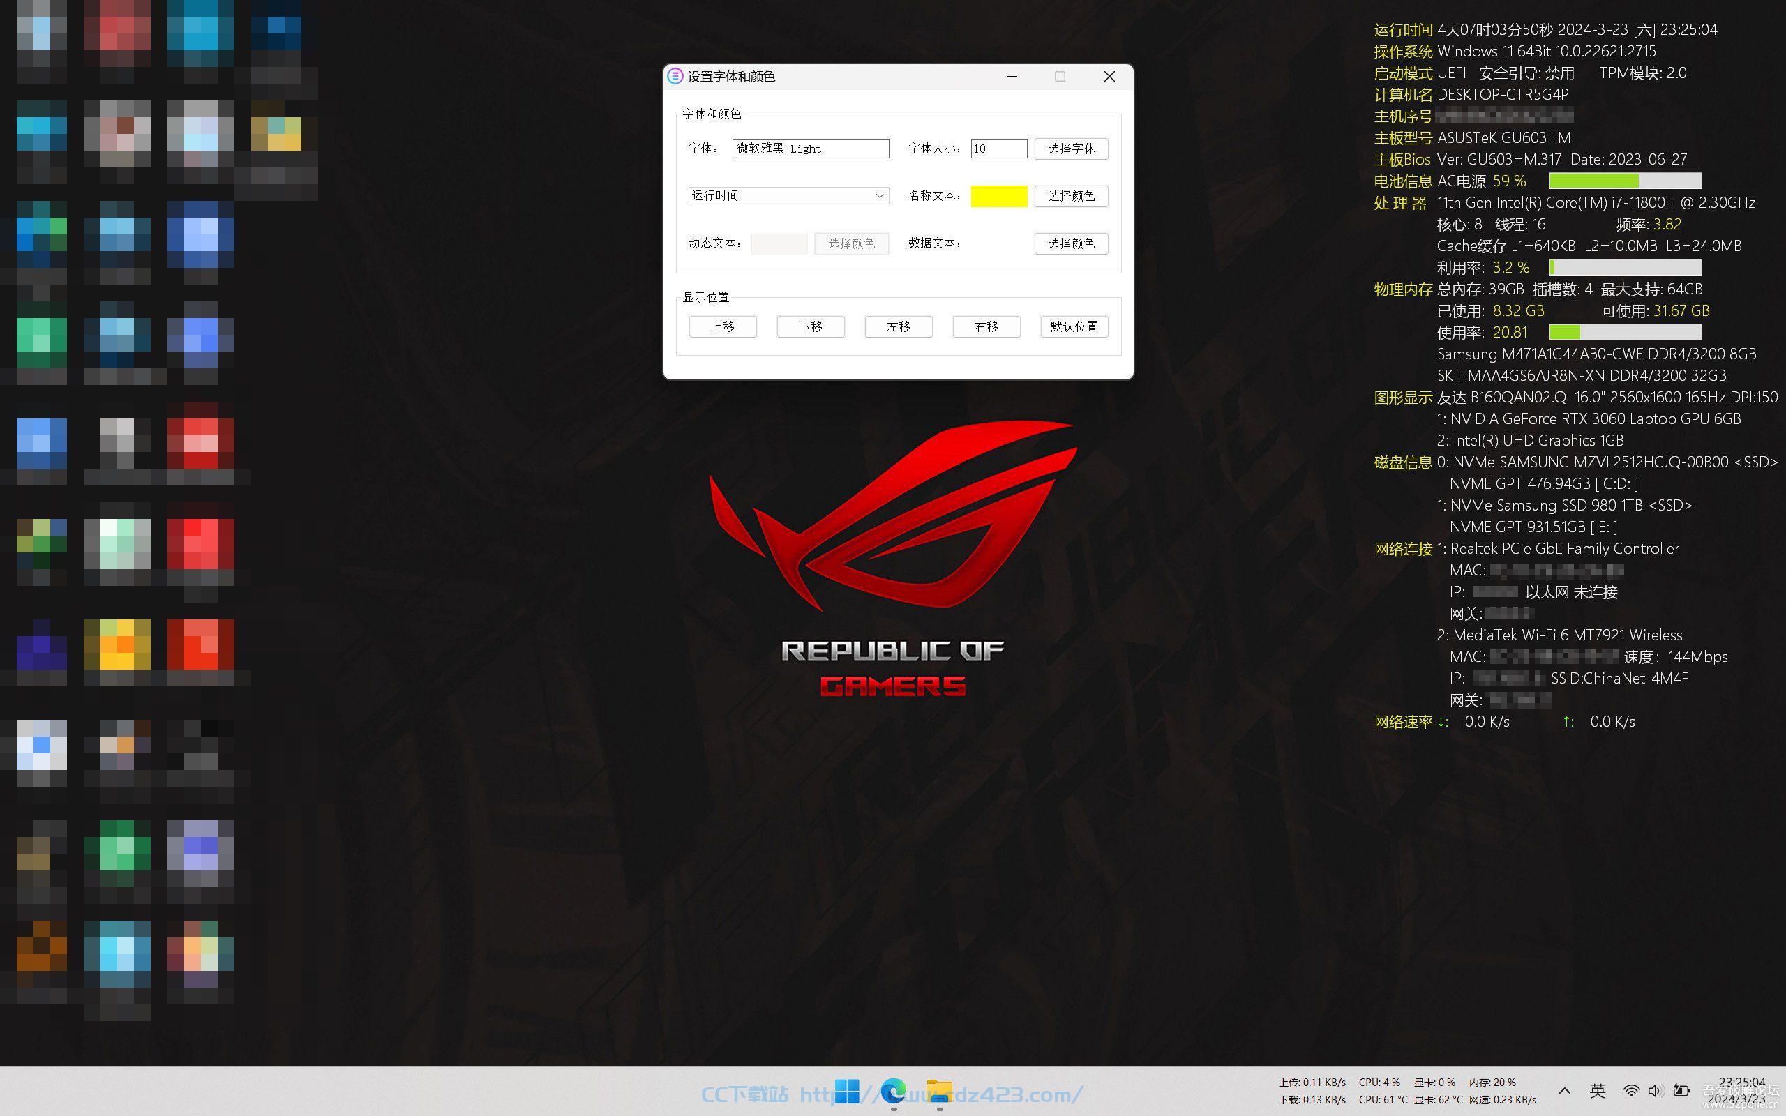Click the taskbar 显卡: 62 °C readout
This screenshot has width=1786, height=1116.
click(1438, 1100)
